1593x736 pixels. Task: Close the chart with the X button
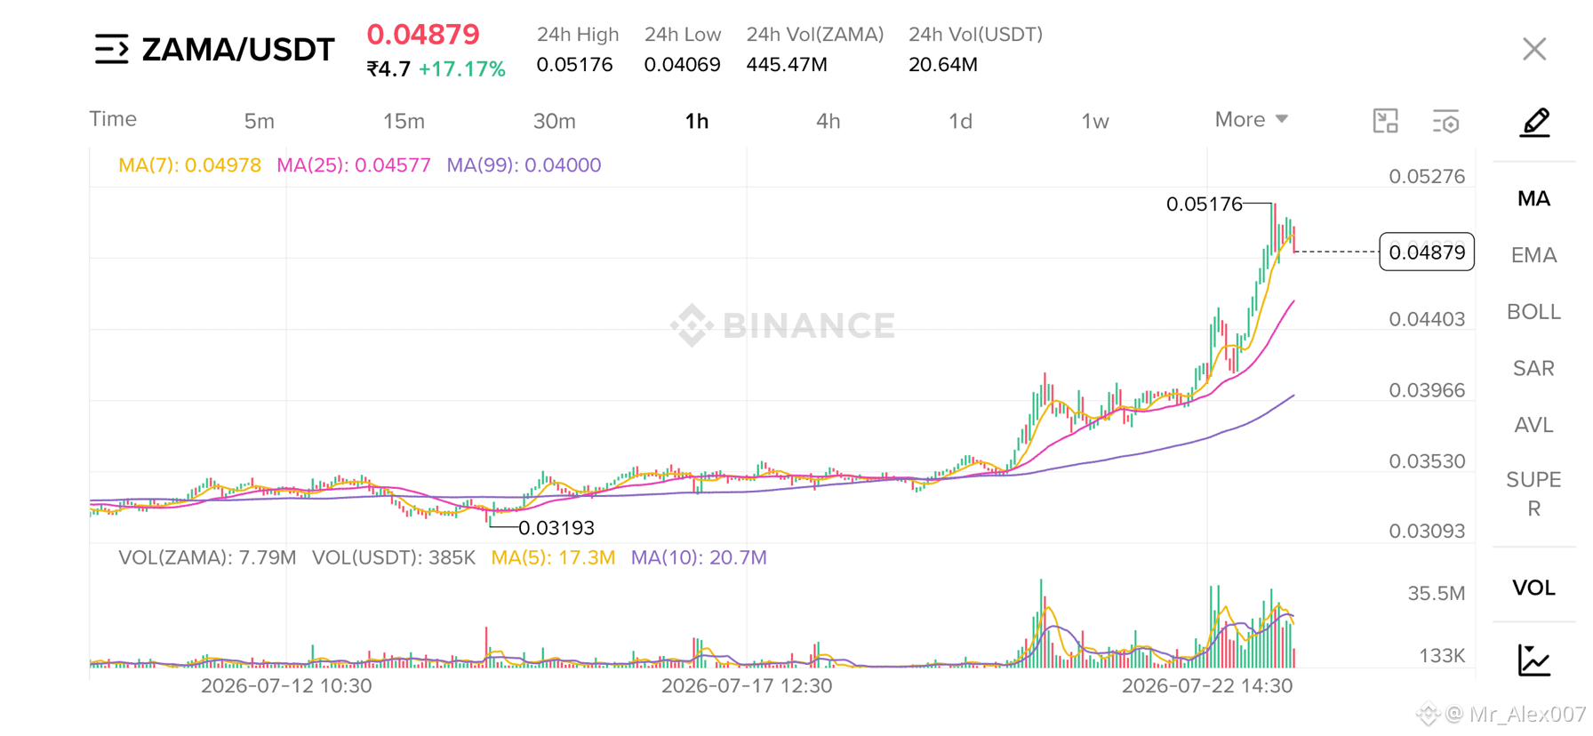coord(1534,49)
